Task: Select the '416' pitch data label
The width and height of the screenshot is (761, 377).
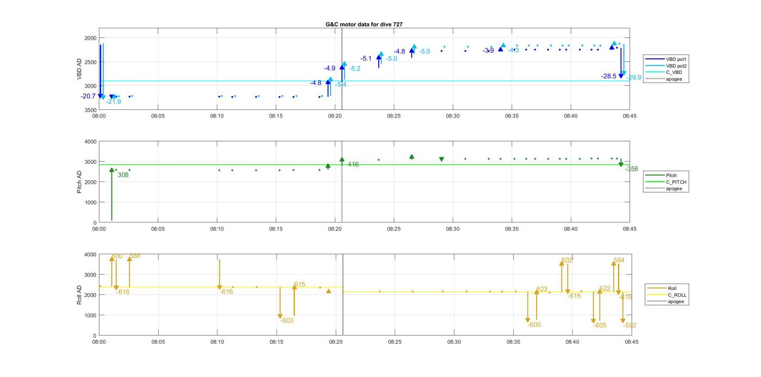Action: (353, 164)
